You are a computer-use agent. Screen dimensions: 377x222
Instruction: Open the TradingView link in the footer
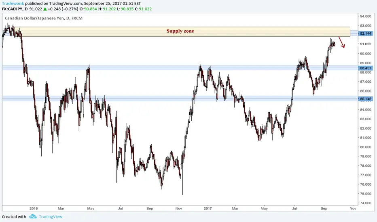[x=51, y=217]
